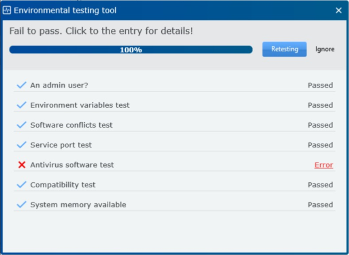Click the Environmental testing tool title icon

point(6,10)
